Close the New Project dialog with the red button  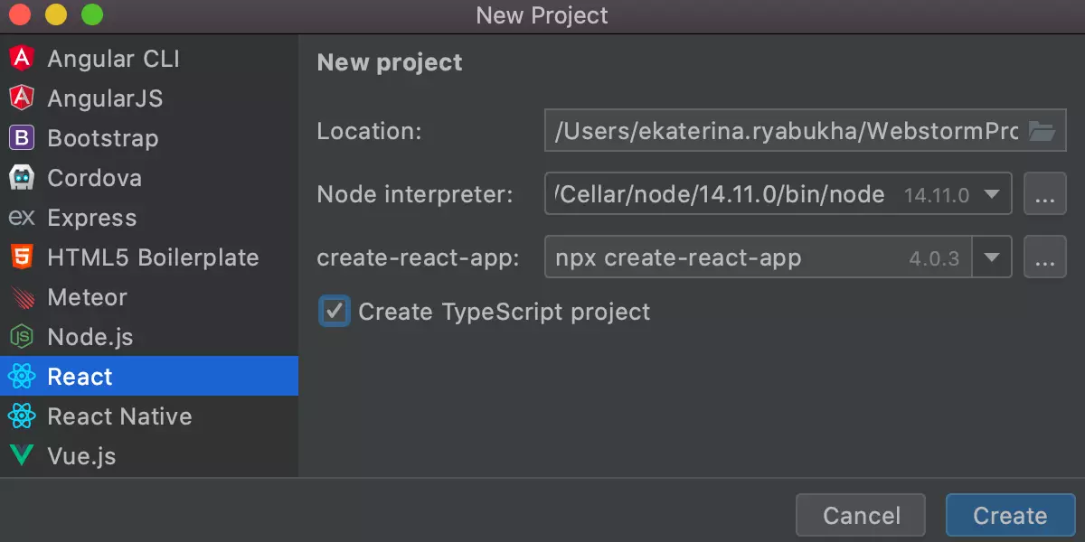pyautogui.click(x=20, y=15)
